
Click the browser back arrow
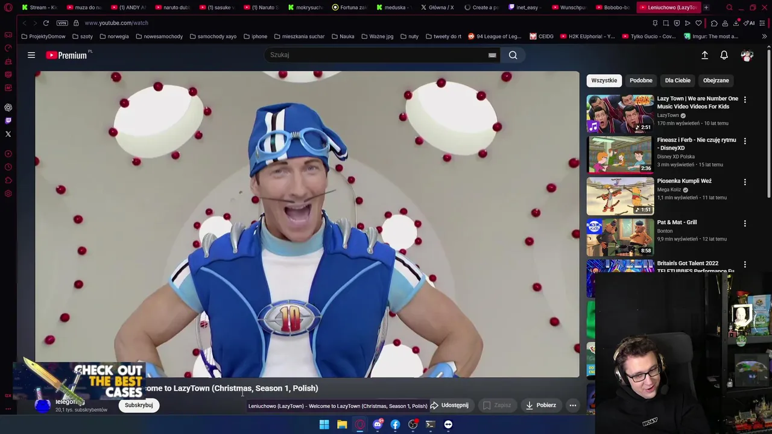(24, 23)
